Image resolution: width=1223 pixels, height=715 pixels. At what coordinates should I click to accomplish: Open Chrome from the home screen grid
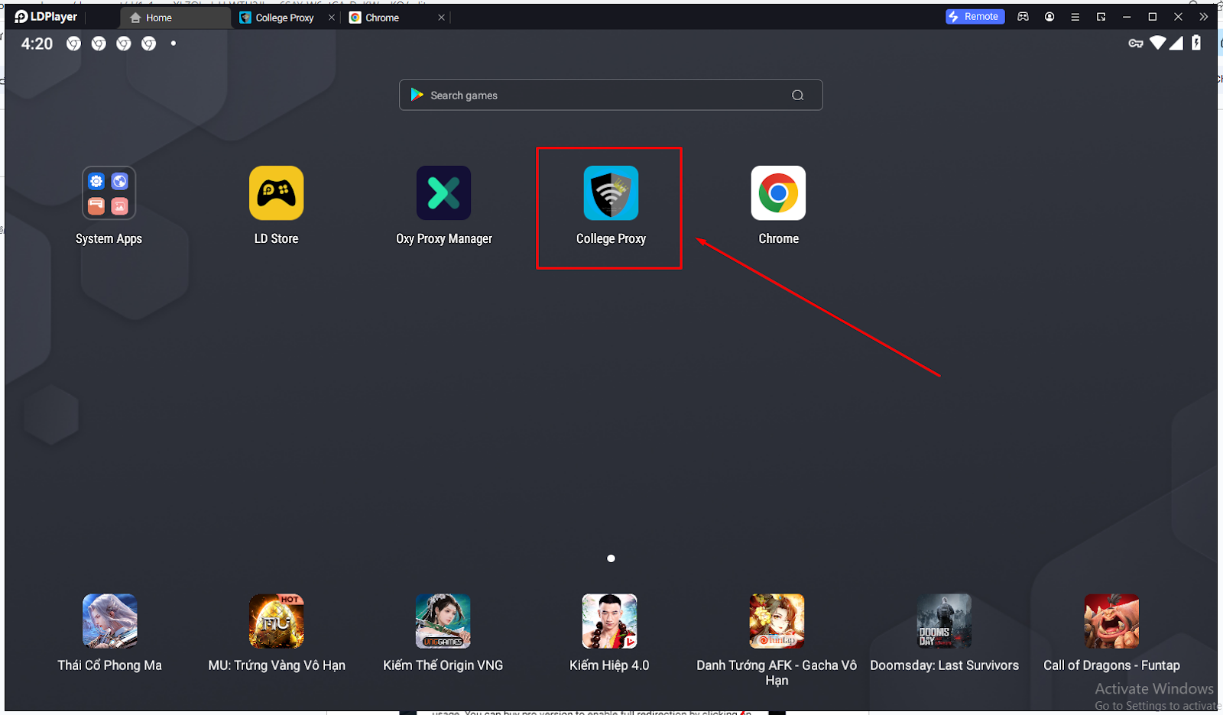coord(778,193)
